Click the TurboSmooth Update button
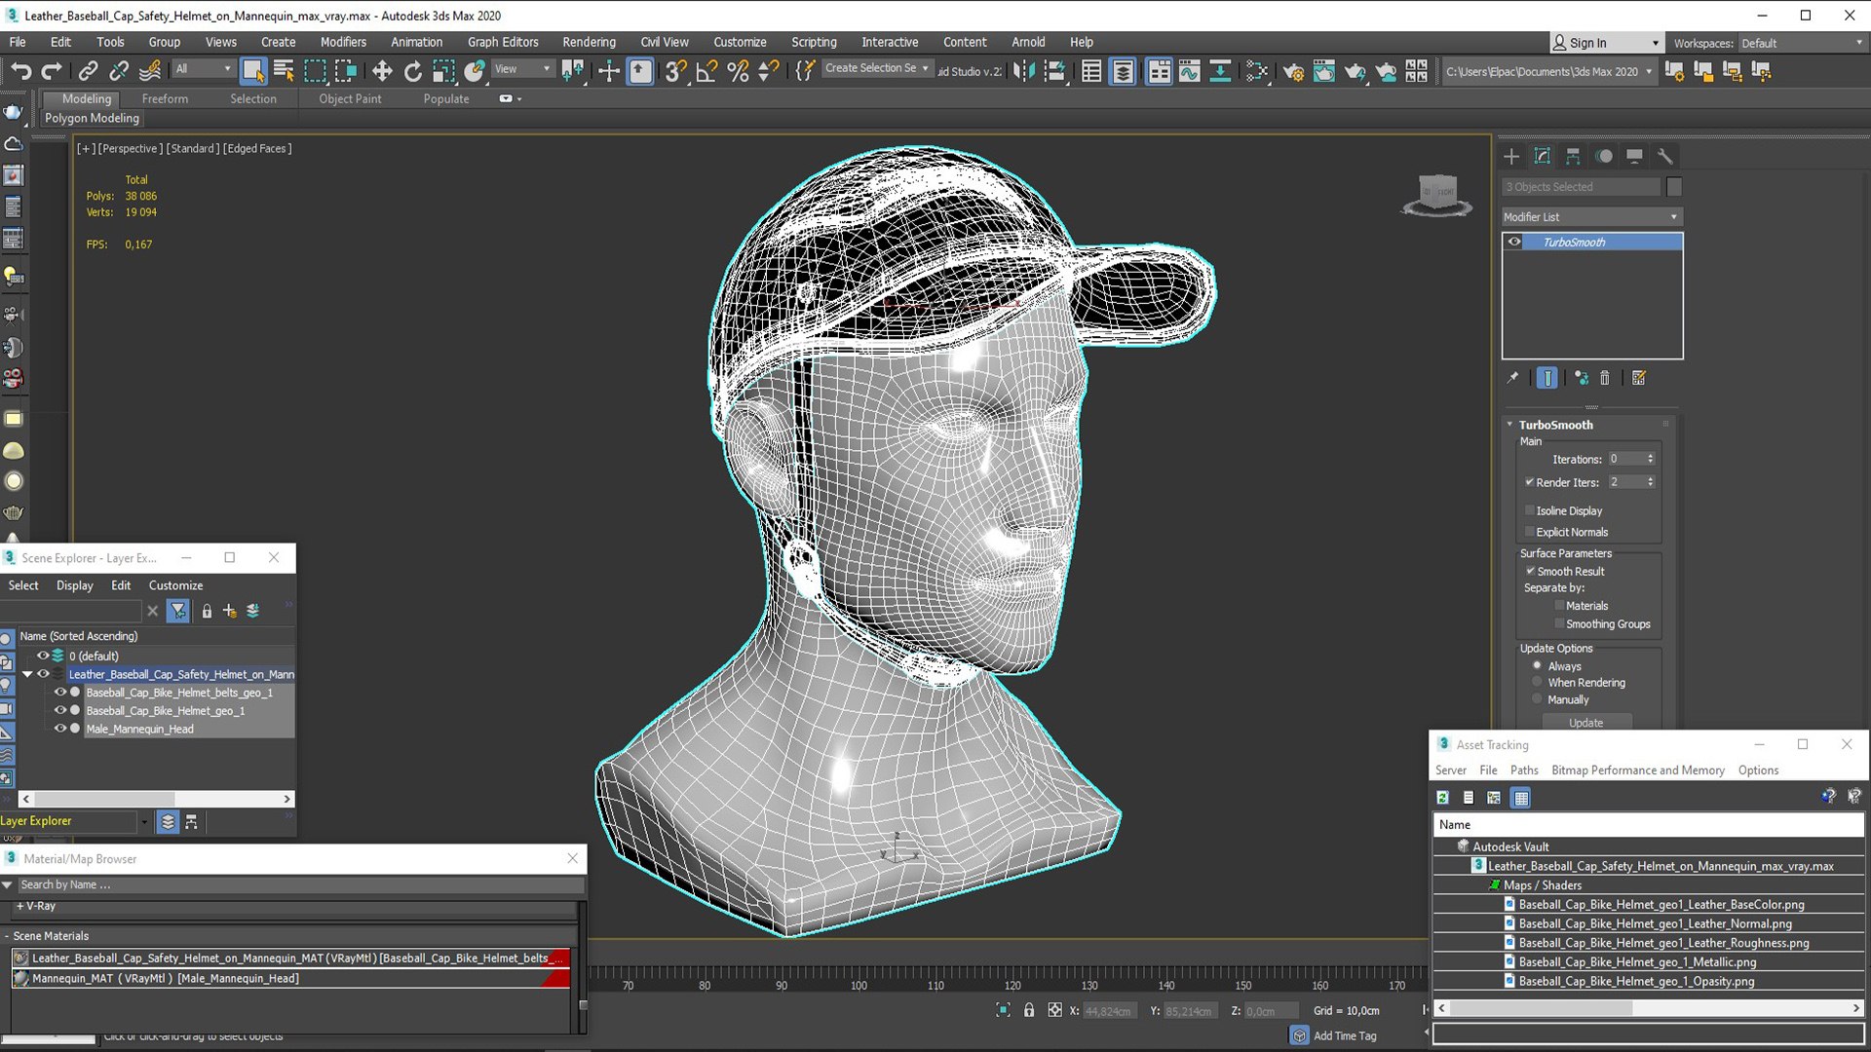The width and height of the screenshot is (1871, 1052). tap(1585, 723)
